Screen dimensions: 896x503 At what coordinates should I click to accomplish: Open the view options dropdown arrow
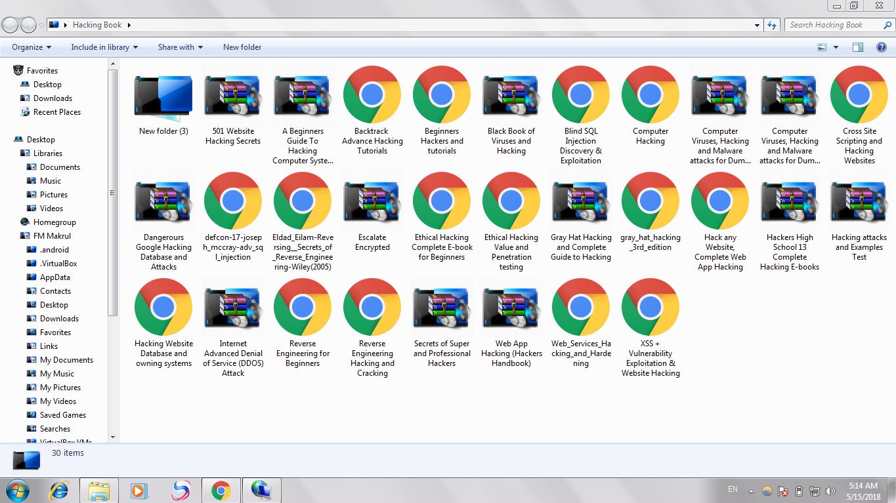point(836,47)
